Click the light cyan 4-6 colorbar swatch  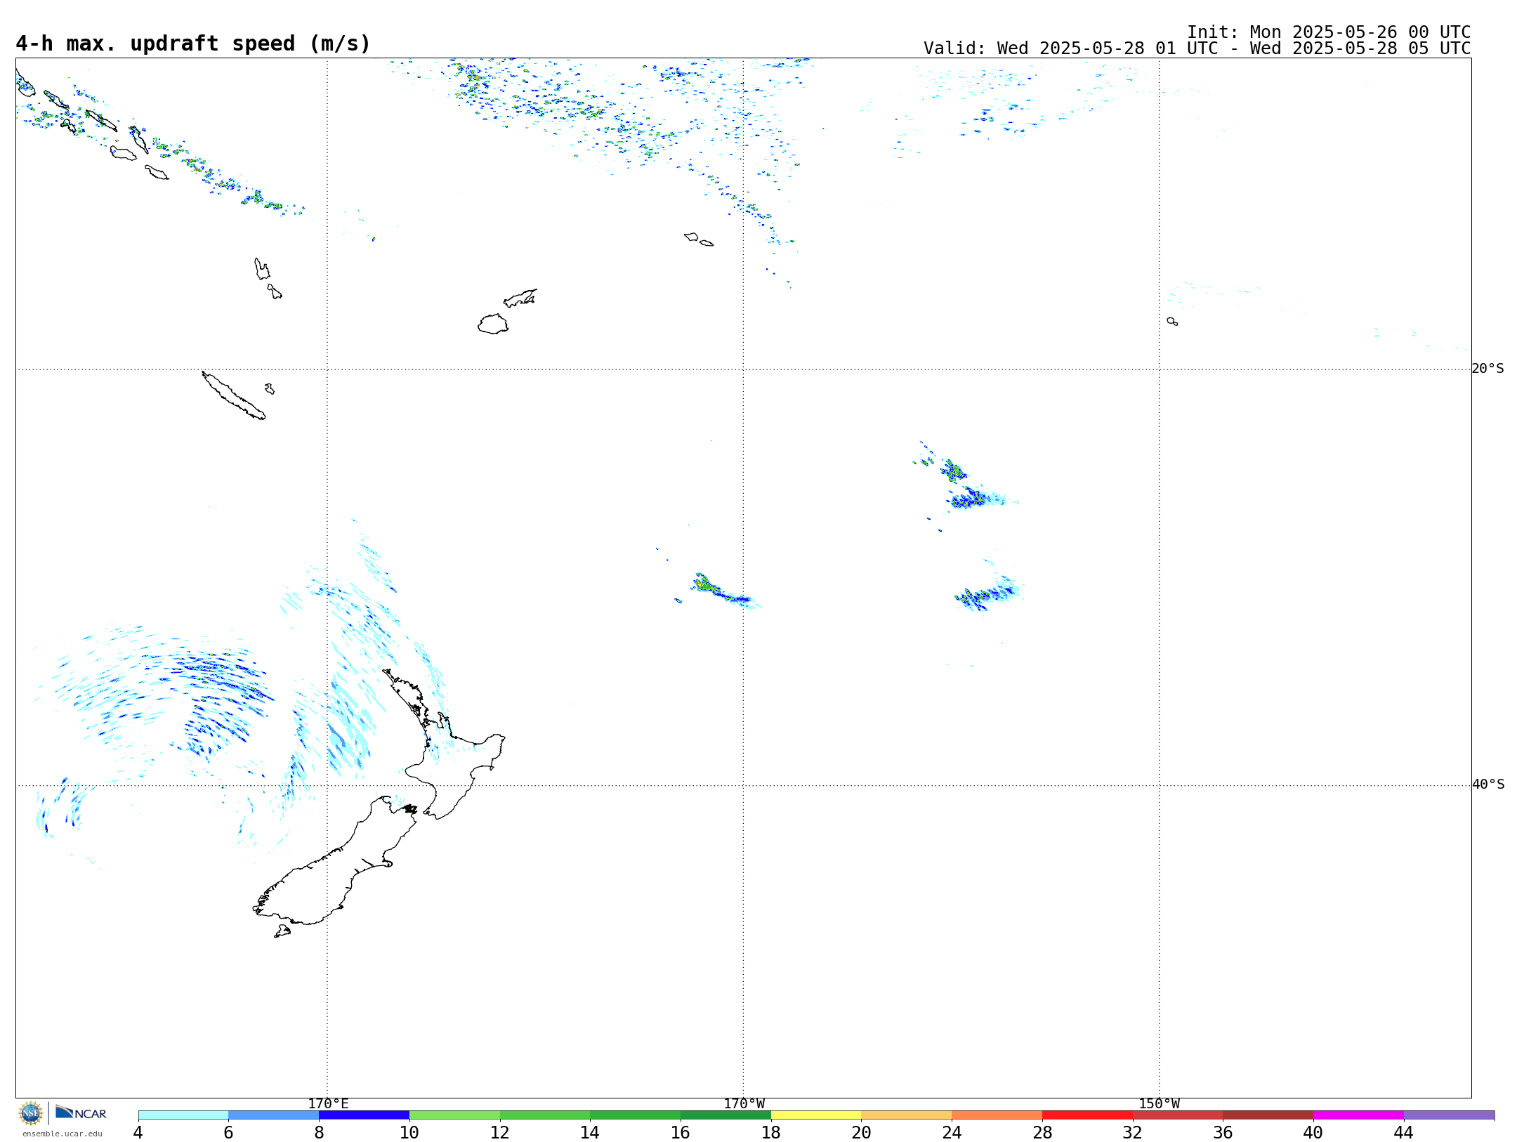[x=183, y=1115]
